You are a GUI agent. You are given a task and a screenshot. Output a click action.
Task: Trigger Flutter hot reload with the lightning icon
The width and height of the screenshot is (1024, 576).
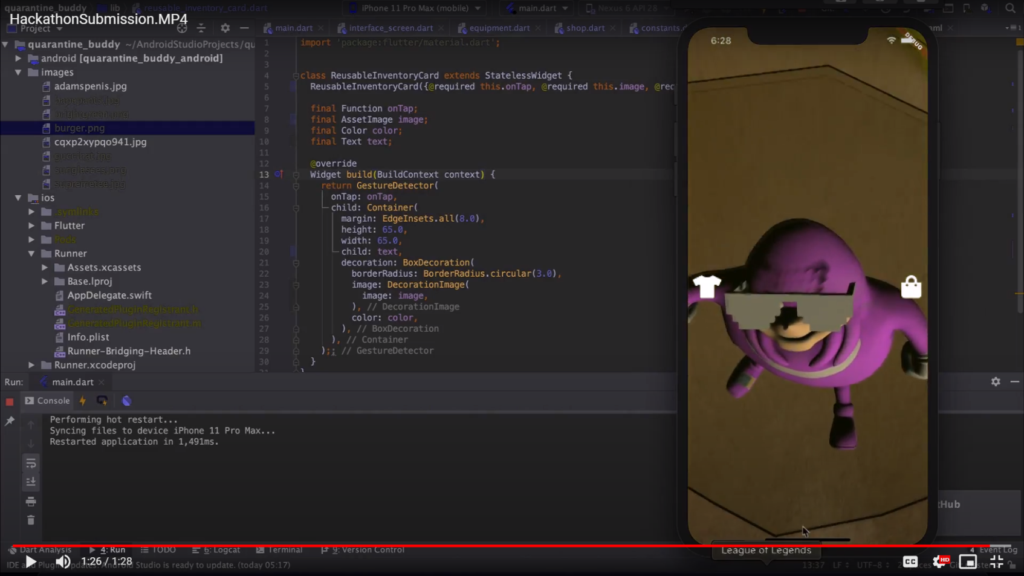(83, 401)
